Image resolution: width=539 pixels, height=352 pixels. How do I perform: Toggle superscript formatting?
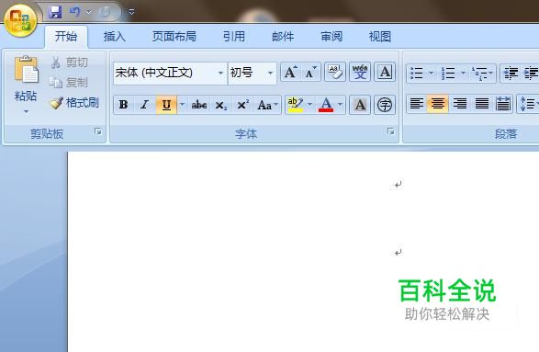click(x=242, y=105)
